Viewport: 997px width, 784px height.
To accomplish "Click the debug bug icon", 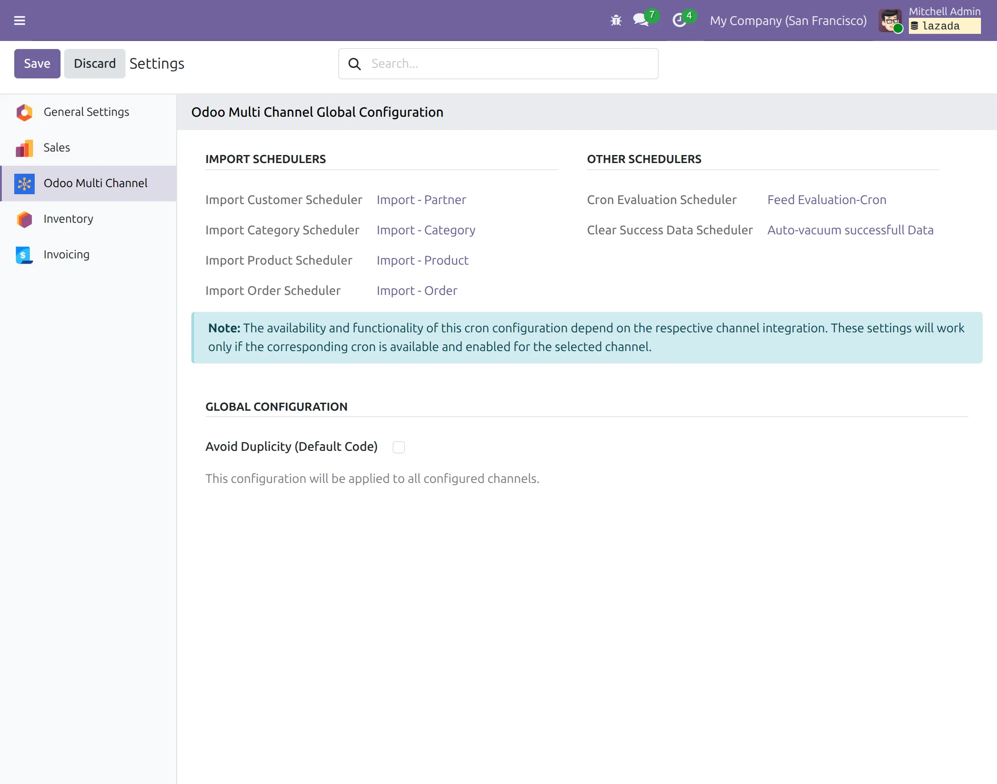I will (616, 20).
